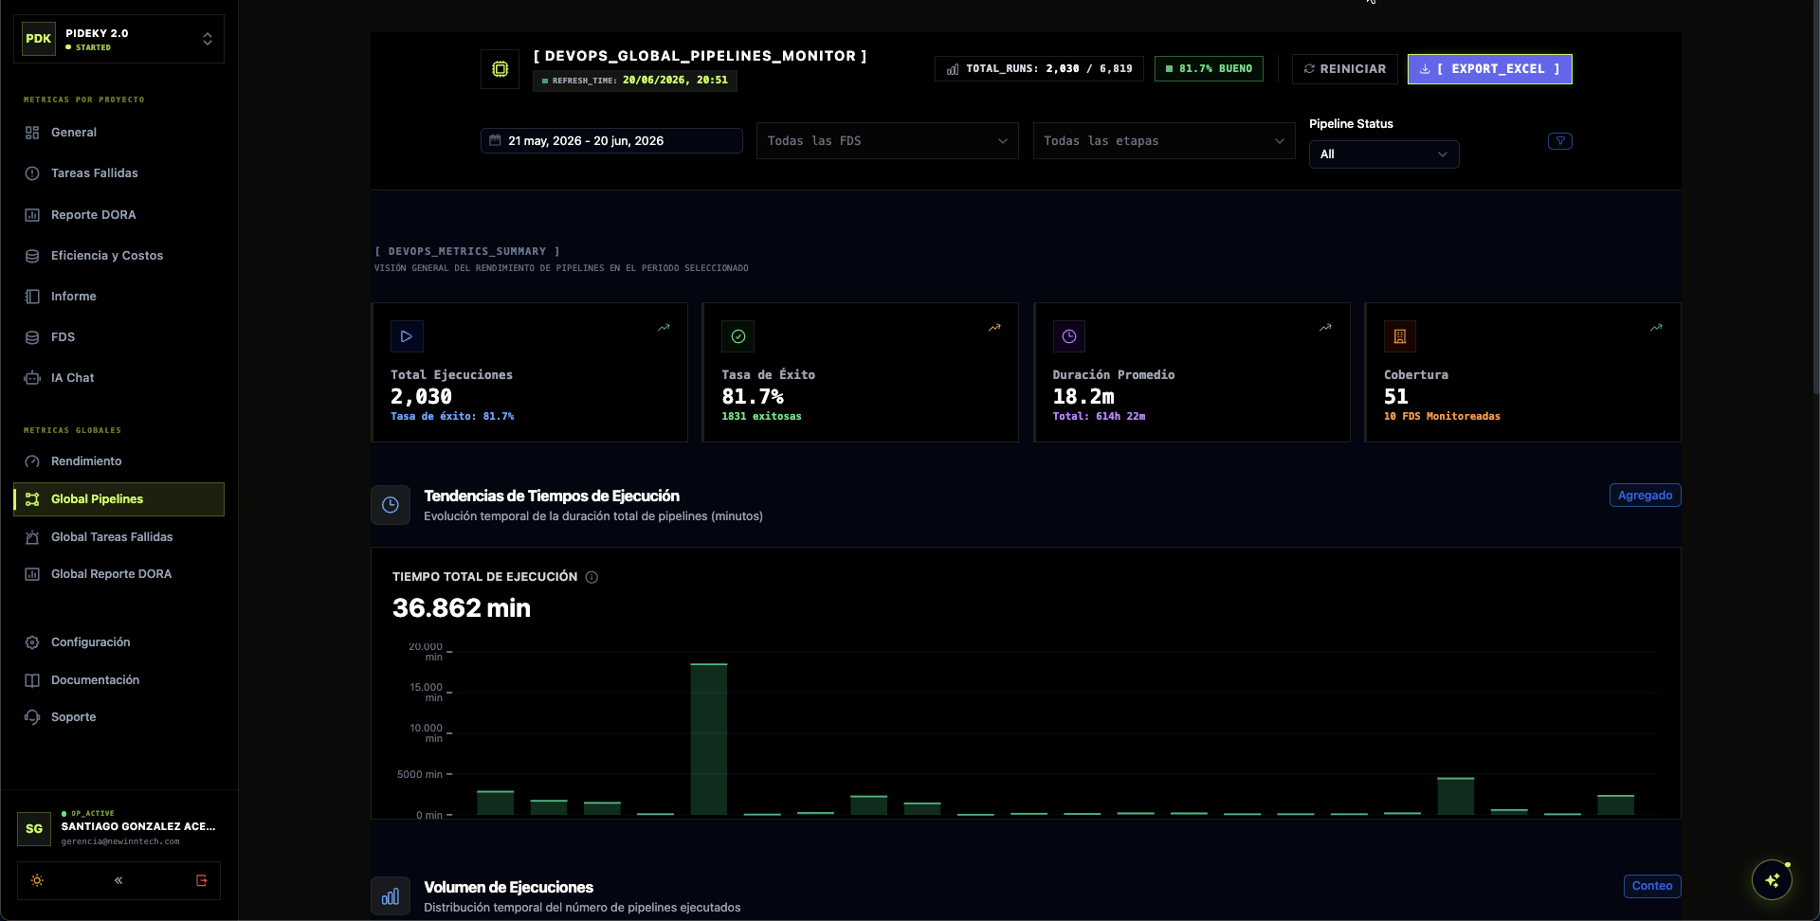Click the Total Ejecuciones card

tap(530, 372)
